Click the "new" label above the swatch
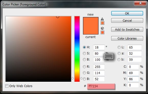The width and height of the screenshot is (148, 94). tap(90, 14)
